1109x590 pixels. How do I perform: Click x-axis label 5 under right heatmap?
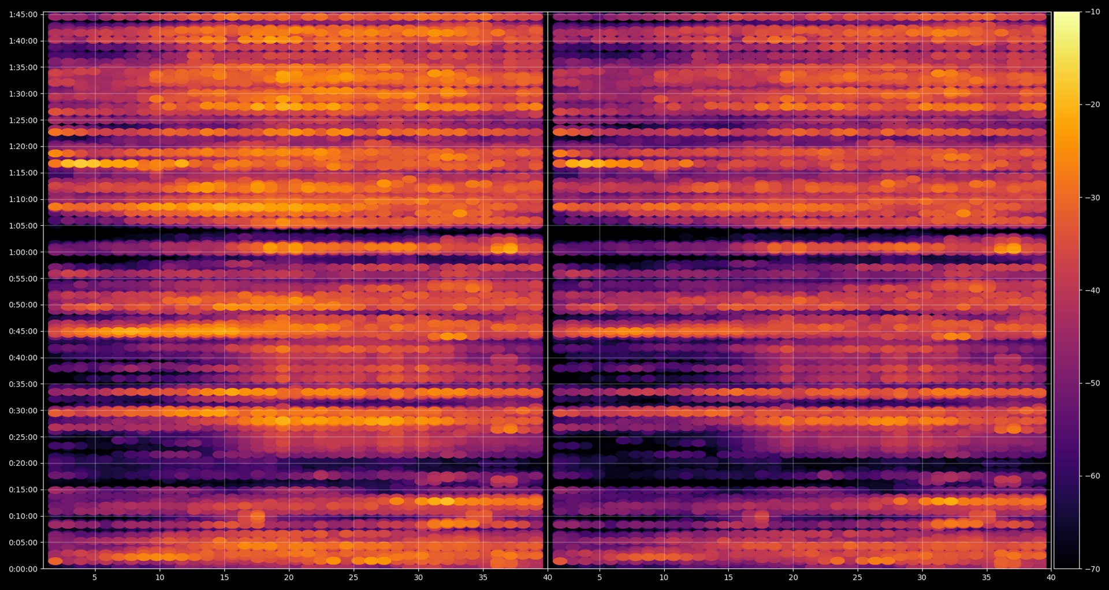point(600,577)
